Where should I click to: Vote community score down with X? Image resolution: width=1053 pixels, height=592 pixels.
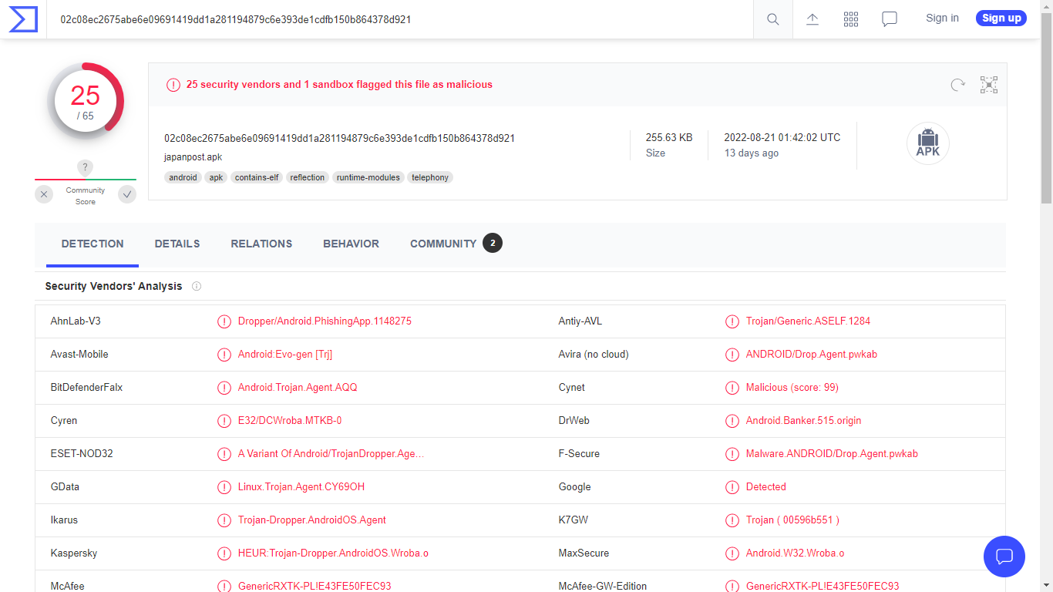click(x=44, y=194)
